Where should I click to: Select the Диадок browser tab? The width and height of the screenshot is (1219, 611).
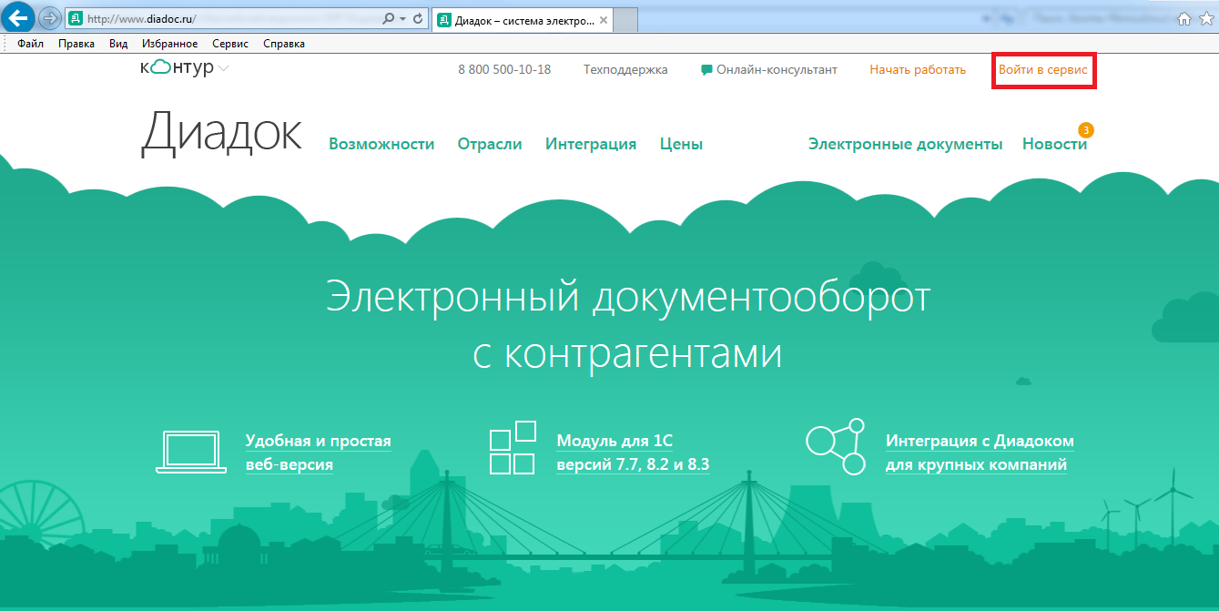coord(523,18)
